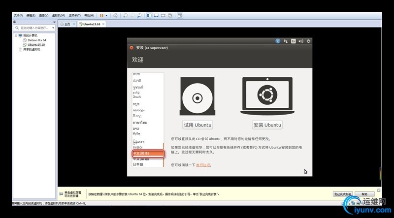The height and width of the screenshot is (218, 394).
Task: Toggle the library sidebar view icon
Action: [x=149, y=16]
